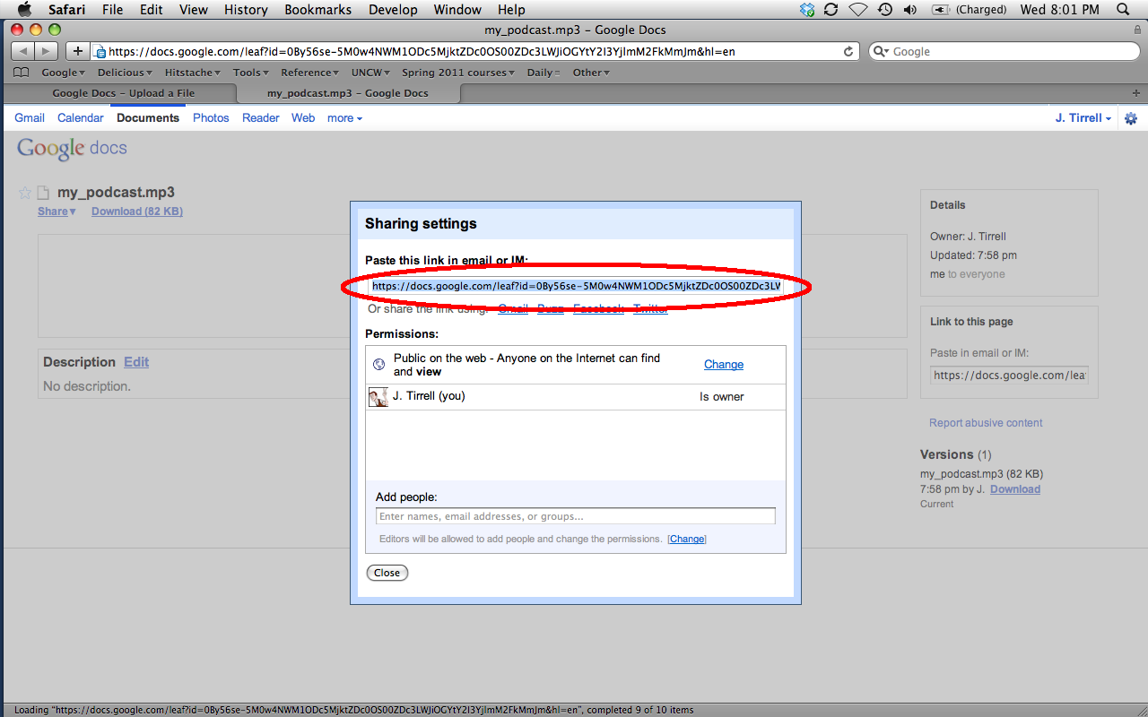The image size is (1148, 717).
Task: Open the Time Machine menu bar icon
Action: pyautogui.click(x=885, y=10)
